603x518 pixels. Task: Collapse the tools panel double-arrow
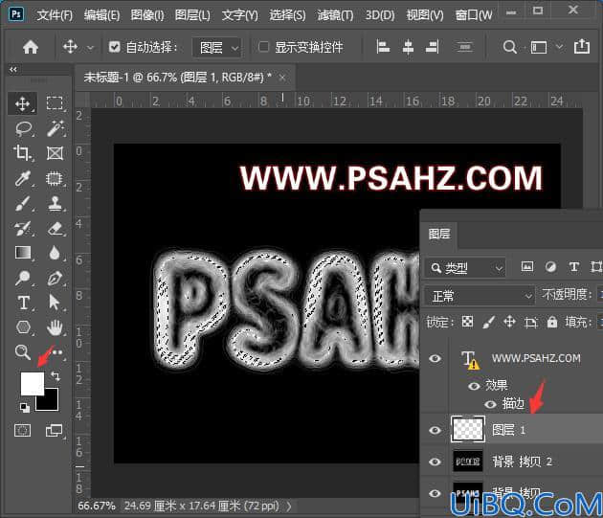(x=13, y=69)
